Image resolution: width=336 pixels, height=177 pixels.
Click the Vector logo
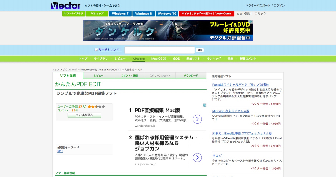65,6
